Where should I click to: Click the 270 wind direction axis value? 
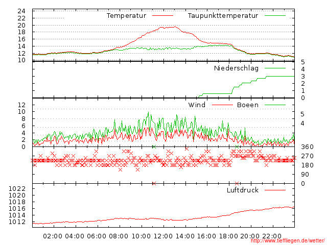[x=307, y=156]
